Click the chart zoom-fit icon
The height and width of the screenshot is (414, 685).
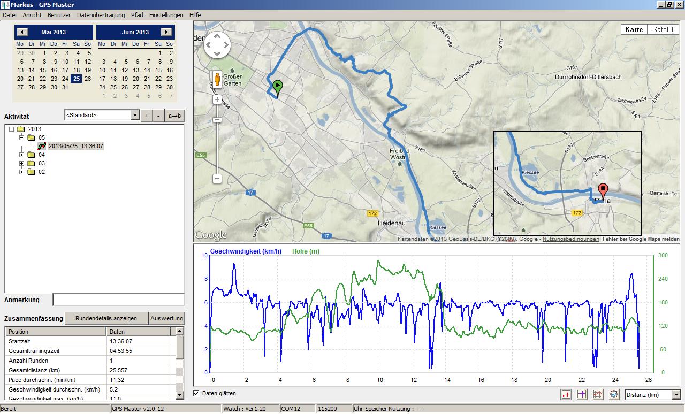[614, 394]
